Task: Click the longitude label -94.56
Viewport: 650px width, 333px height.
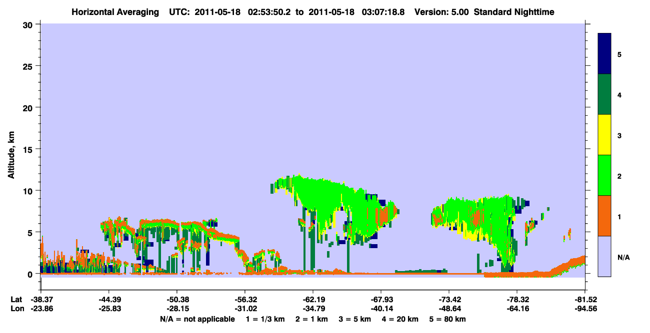Action: tap(585, 309)
